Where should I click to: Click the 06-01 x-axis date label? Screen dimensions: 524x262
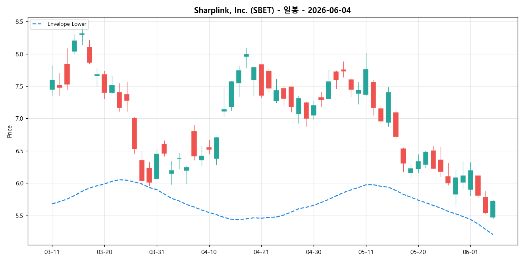click(470, 252)
